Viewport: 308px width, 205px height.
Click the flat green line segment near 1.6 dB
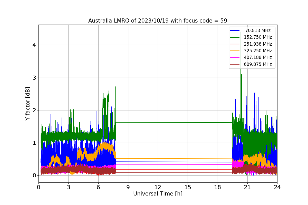pyautogui.click(x=174, y=122)
